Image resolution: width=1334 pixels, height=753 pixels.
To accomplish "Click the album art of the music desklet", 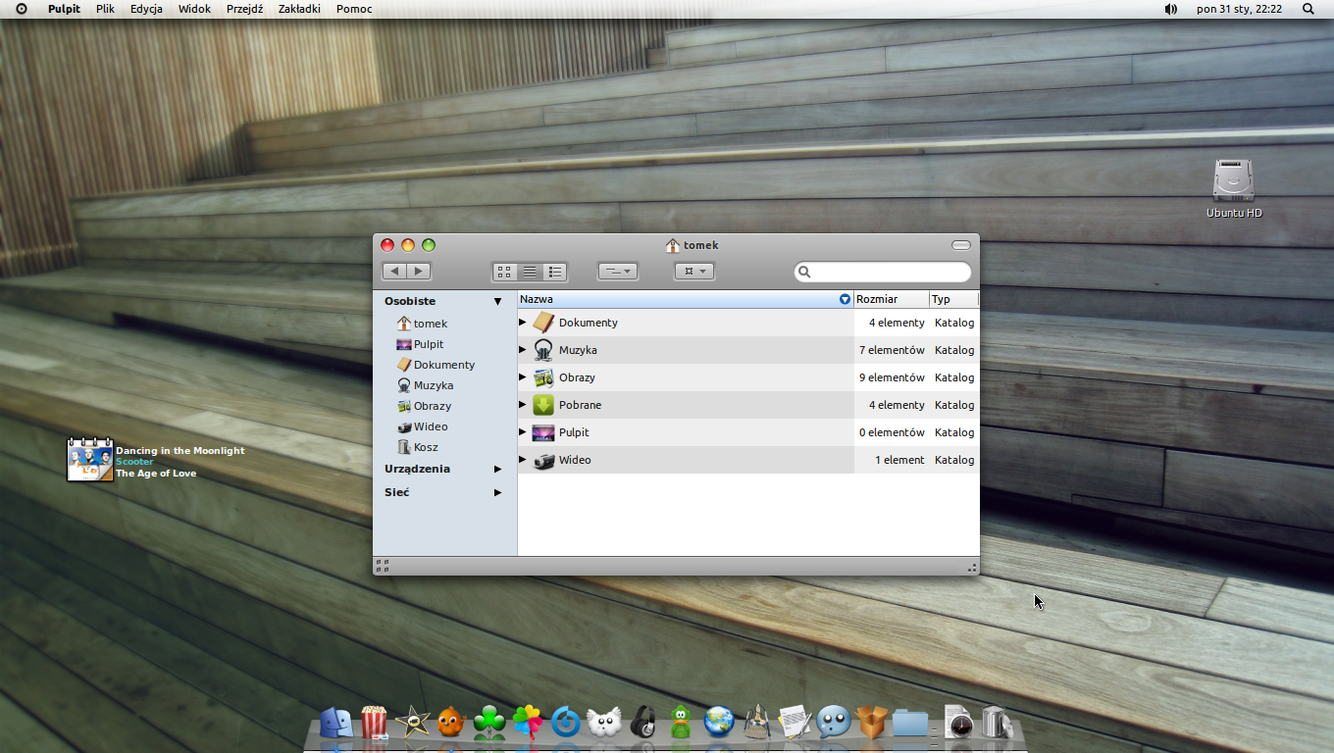I will [89, 460].
